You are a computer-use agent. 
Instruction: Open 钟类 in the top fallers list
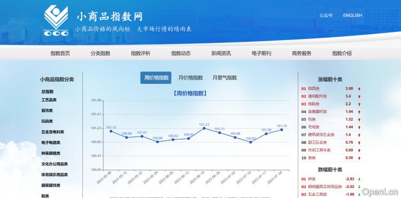(312, 179)
